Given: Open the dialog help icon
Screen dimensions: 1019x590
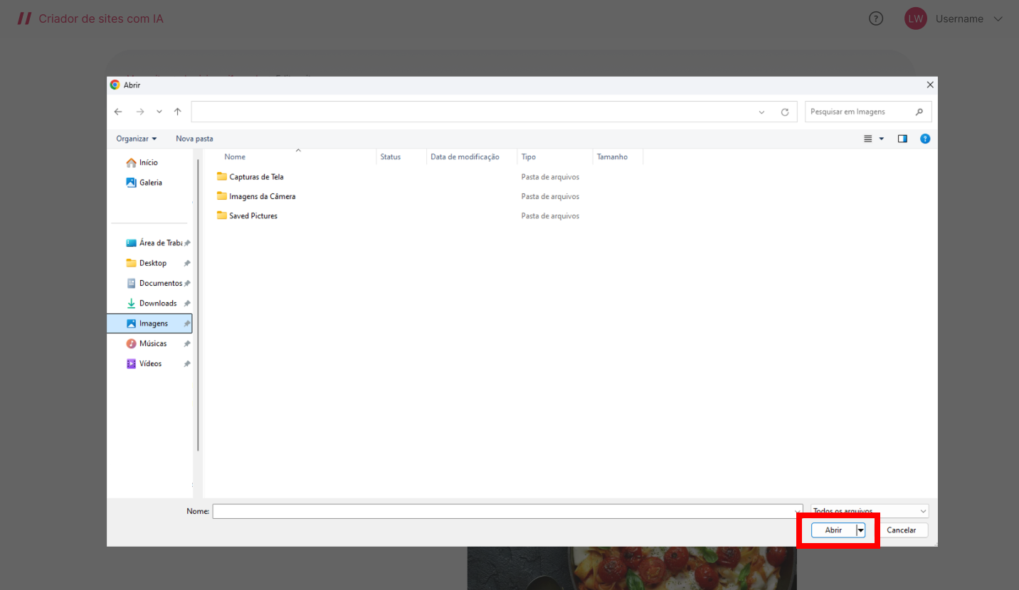Looking at the screenshot, I should tap(925, 139).
